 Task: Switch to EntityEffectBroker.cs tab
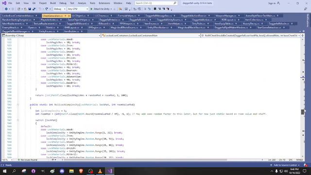(x=158, y=28)
